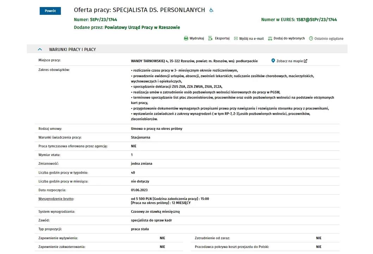Open the Wydrukuj link

point(197,38)
